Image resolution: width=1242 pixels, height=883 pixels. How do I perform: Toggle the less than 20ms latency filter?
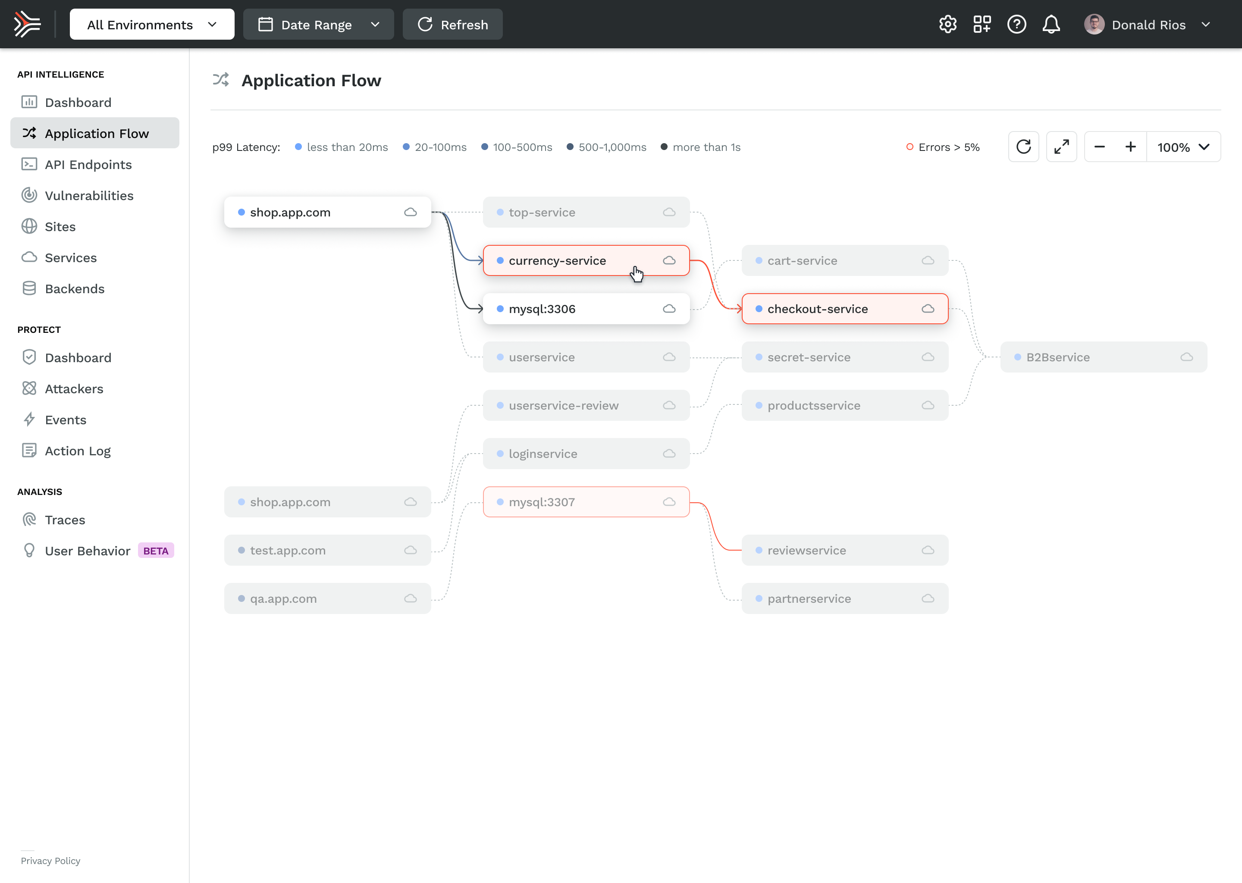342,147
